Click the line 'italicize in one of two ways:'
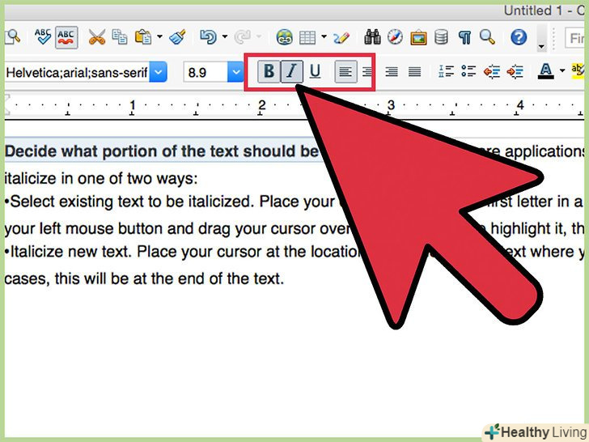The height and width of the screenshot is (442, 589). pyautogui.click(x=101, y=179)
